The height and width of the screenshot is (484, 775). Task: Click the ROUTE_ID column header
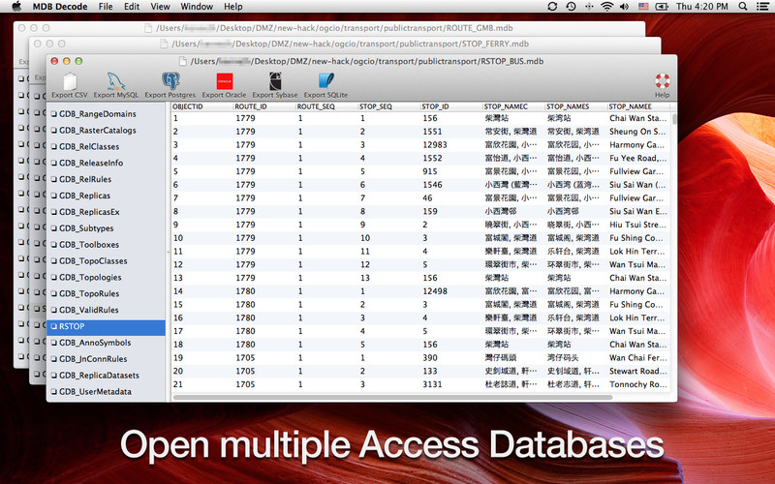tap(264, 106)
